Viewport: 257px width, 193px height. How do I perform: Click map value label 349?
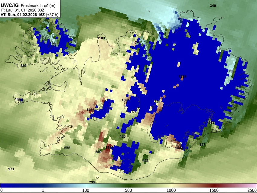[x=213, y=6]
